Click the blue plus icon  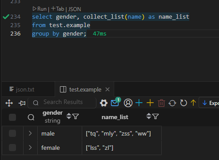tap(139, 103)
